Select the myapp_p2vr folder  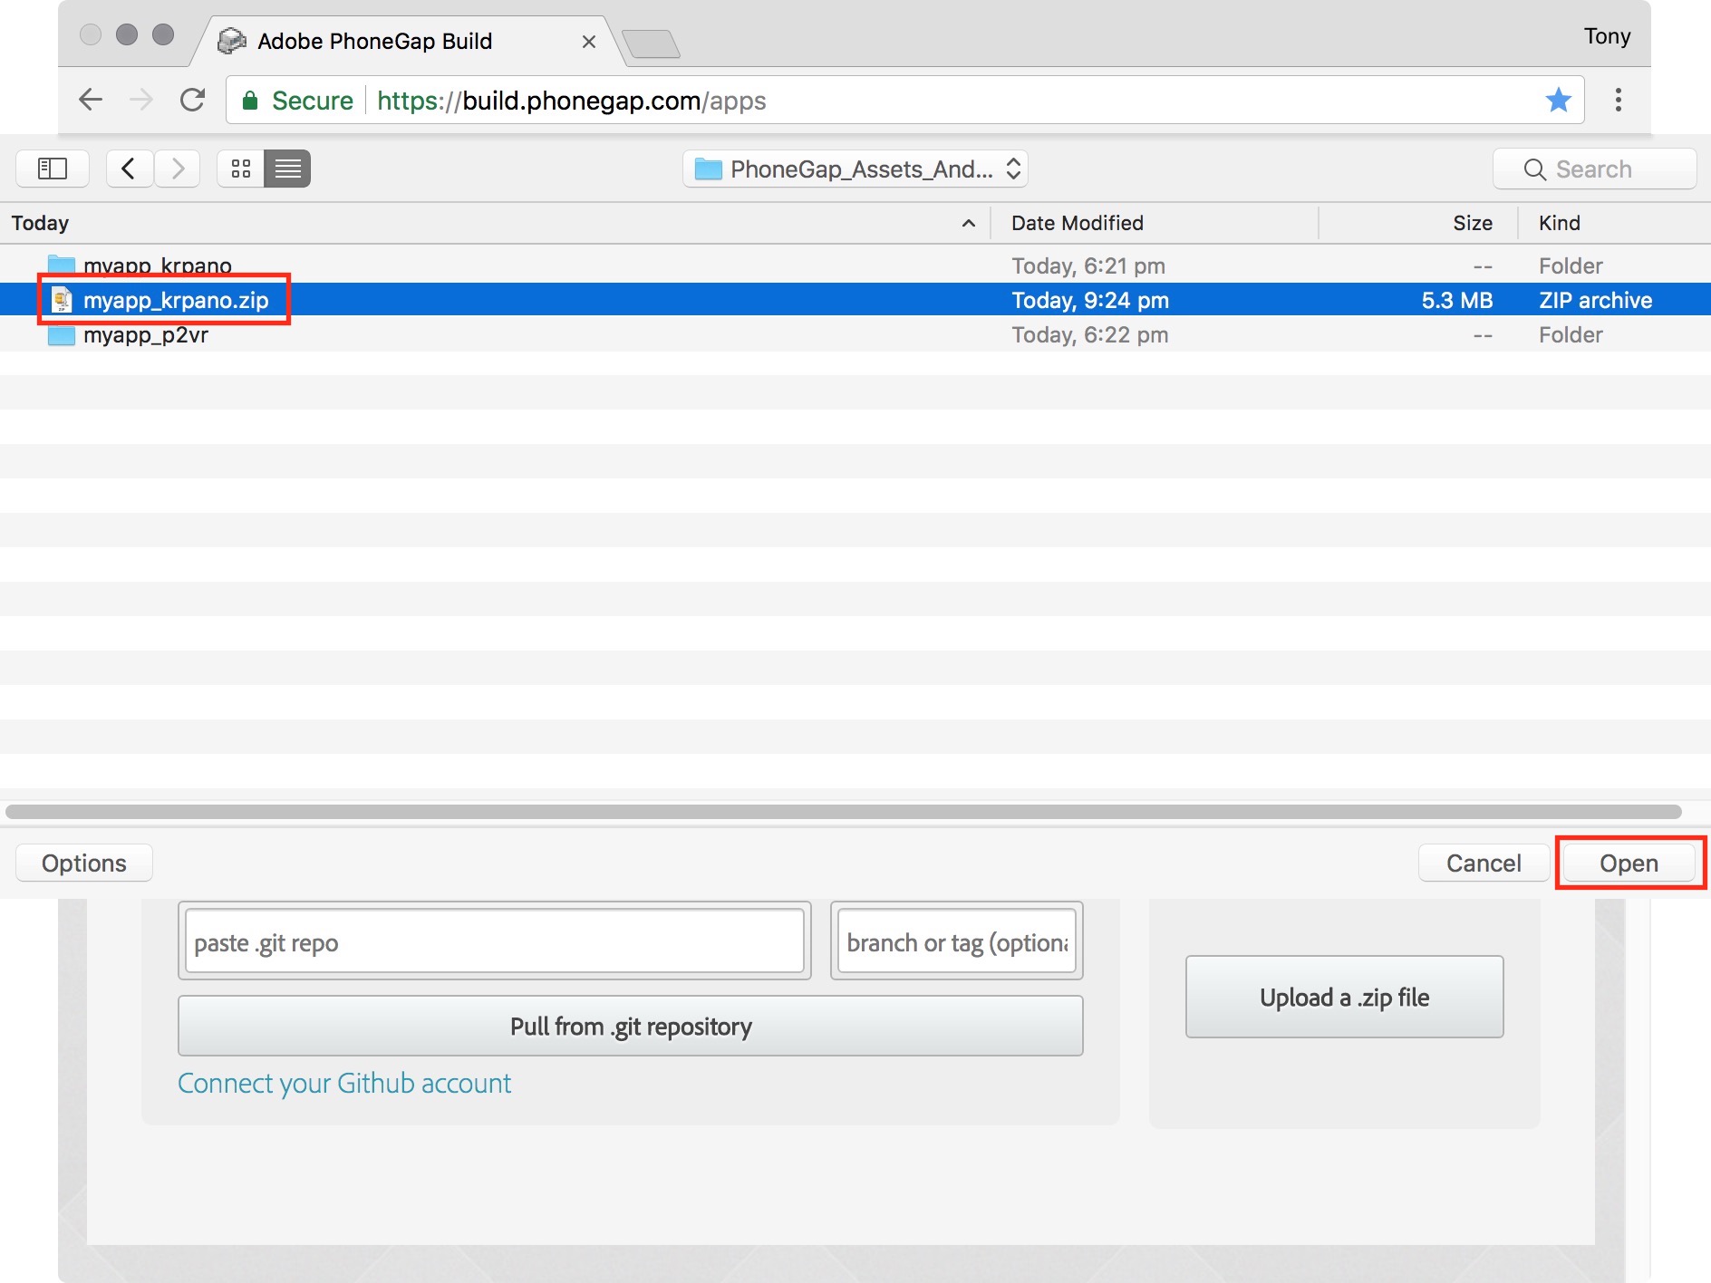point(855,334)
